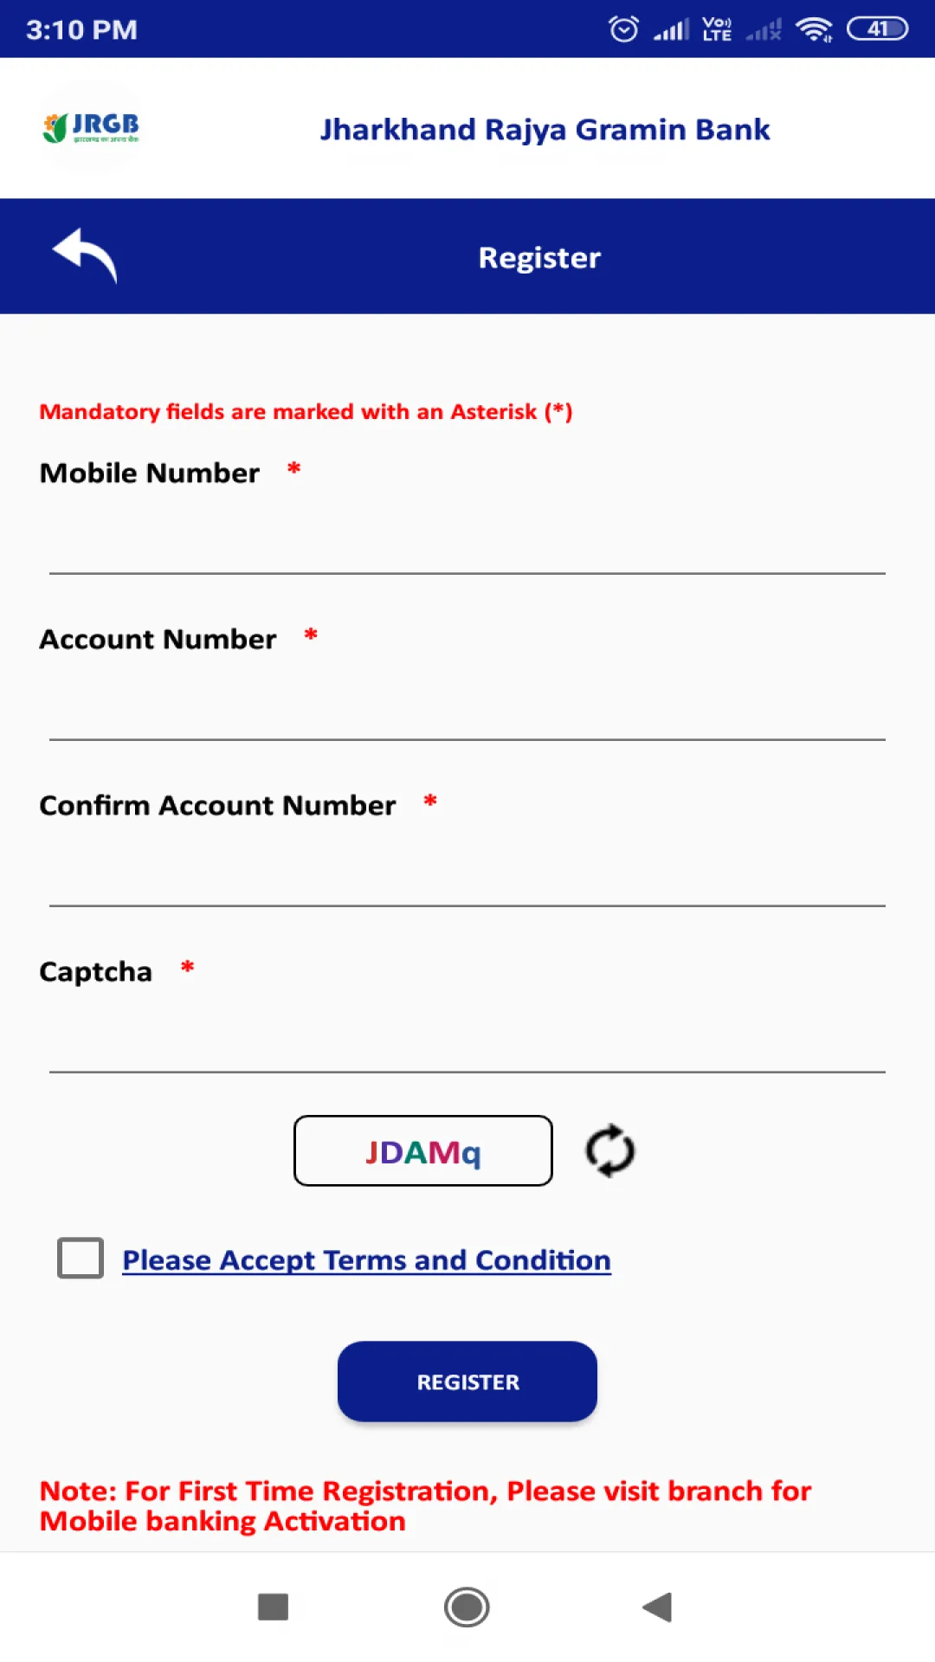Tap the battery indicator icon
This screenshot has height=1662, width=935.
[x=877, y=29]
